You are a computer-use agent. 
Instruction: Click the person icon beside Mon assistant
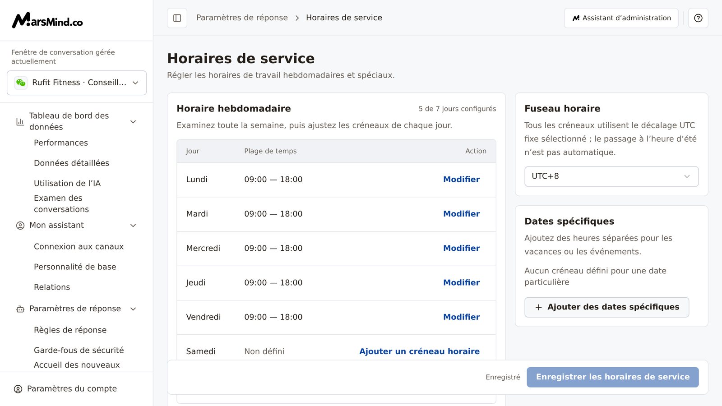coord(20,226)
